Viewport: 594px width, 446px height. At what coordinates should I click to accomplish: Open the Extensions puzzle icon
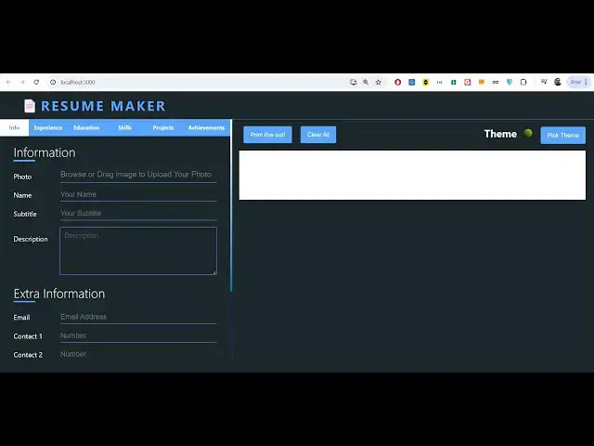pyautogui.click(x=523, y=82)
